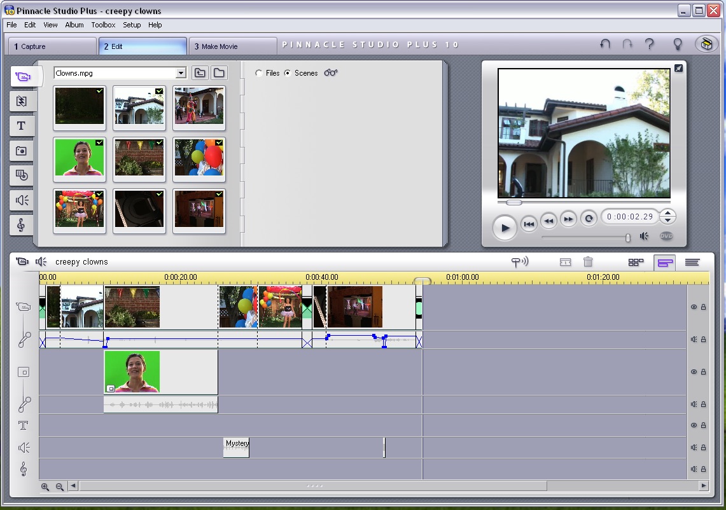
Task: Mute the music track
Action: [x=694, y=469]
